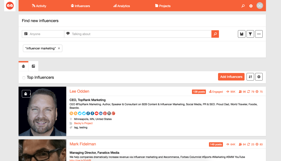Viewport: 281px width, 161px height.
Task: Open the Projects menu item
Action: [163, 6]
